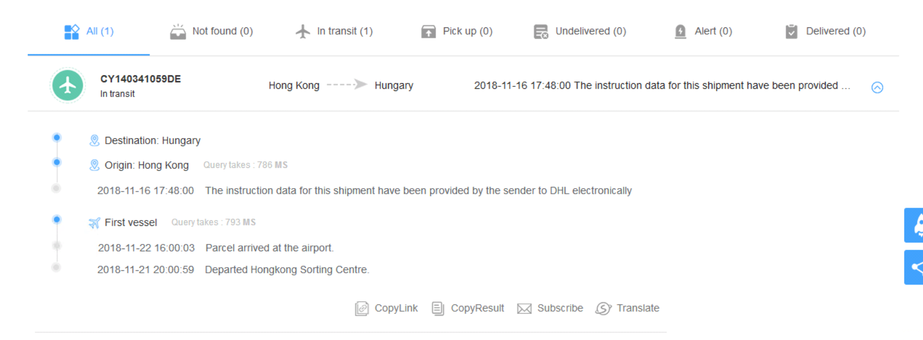Click the CopyLink icon
Image resolution: width=923 pixels, height=340 pixels.
pyautogui.click(x=362, y=308)
